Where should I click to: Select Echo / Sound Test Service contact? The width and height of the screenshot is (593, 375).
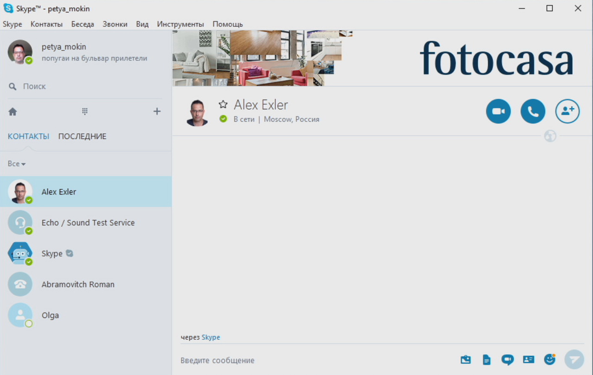coord(88,223)
